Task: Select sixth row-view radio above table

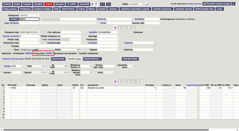Action: click(138, 81)
